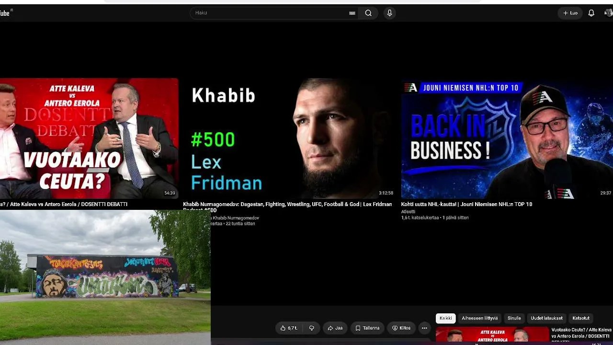Screen dimensions: 613x345
Task: Open the Atte Kaleva vs Antero Eerola title
Action: click(x=64, y=204)
